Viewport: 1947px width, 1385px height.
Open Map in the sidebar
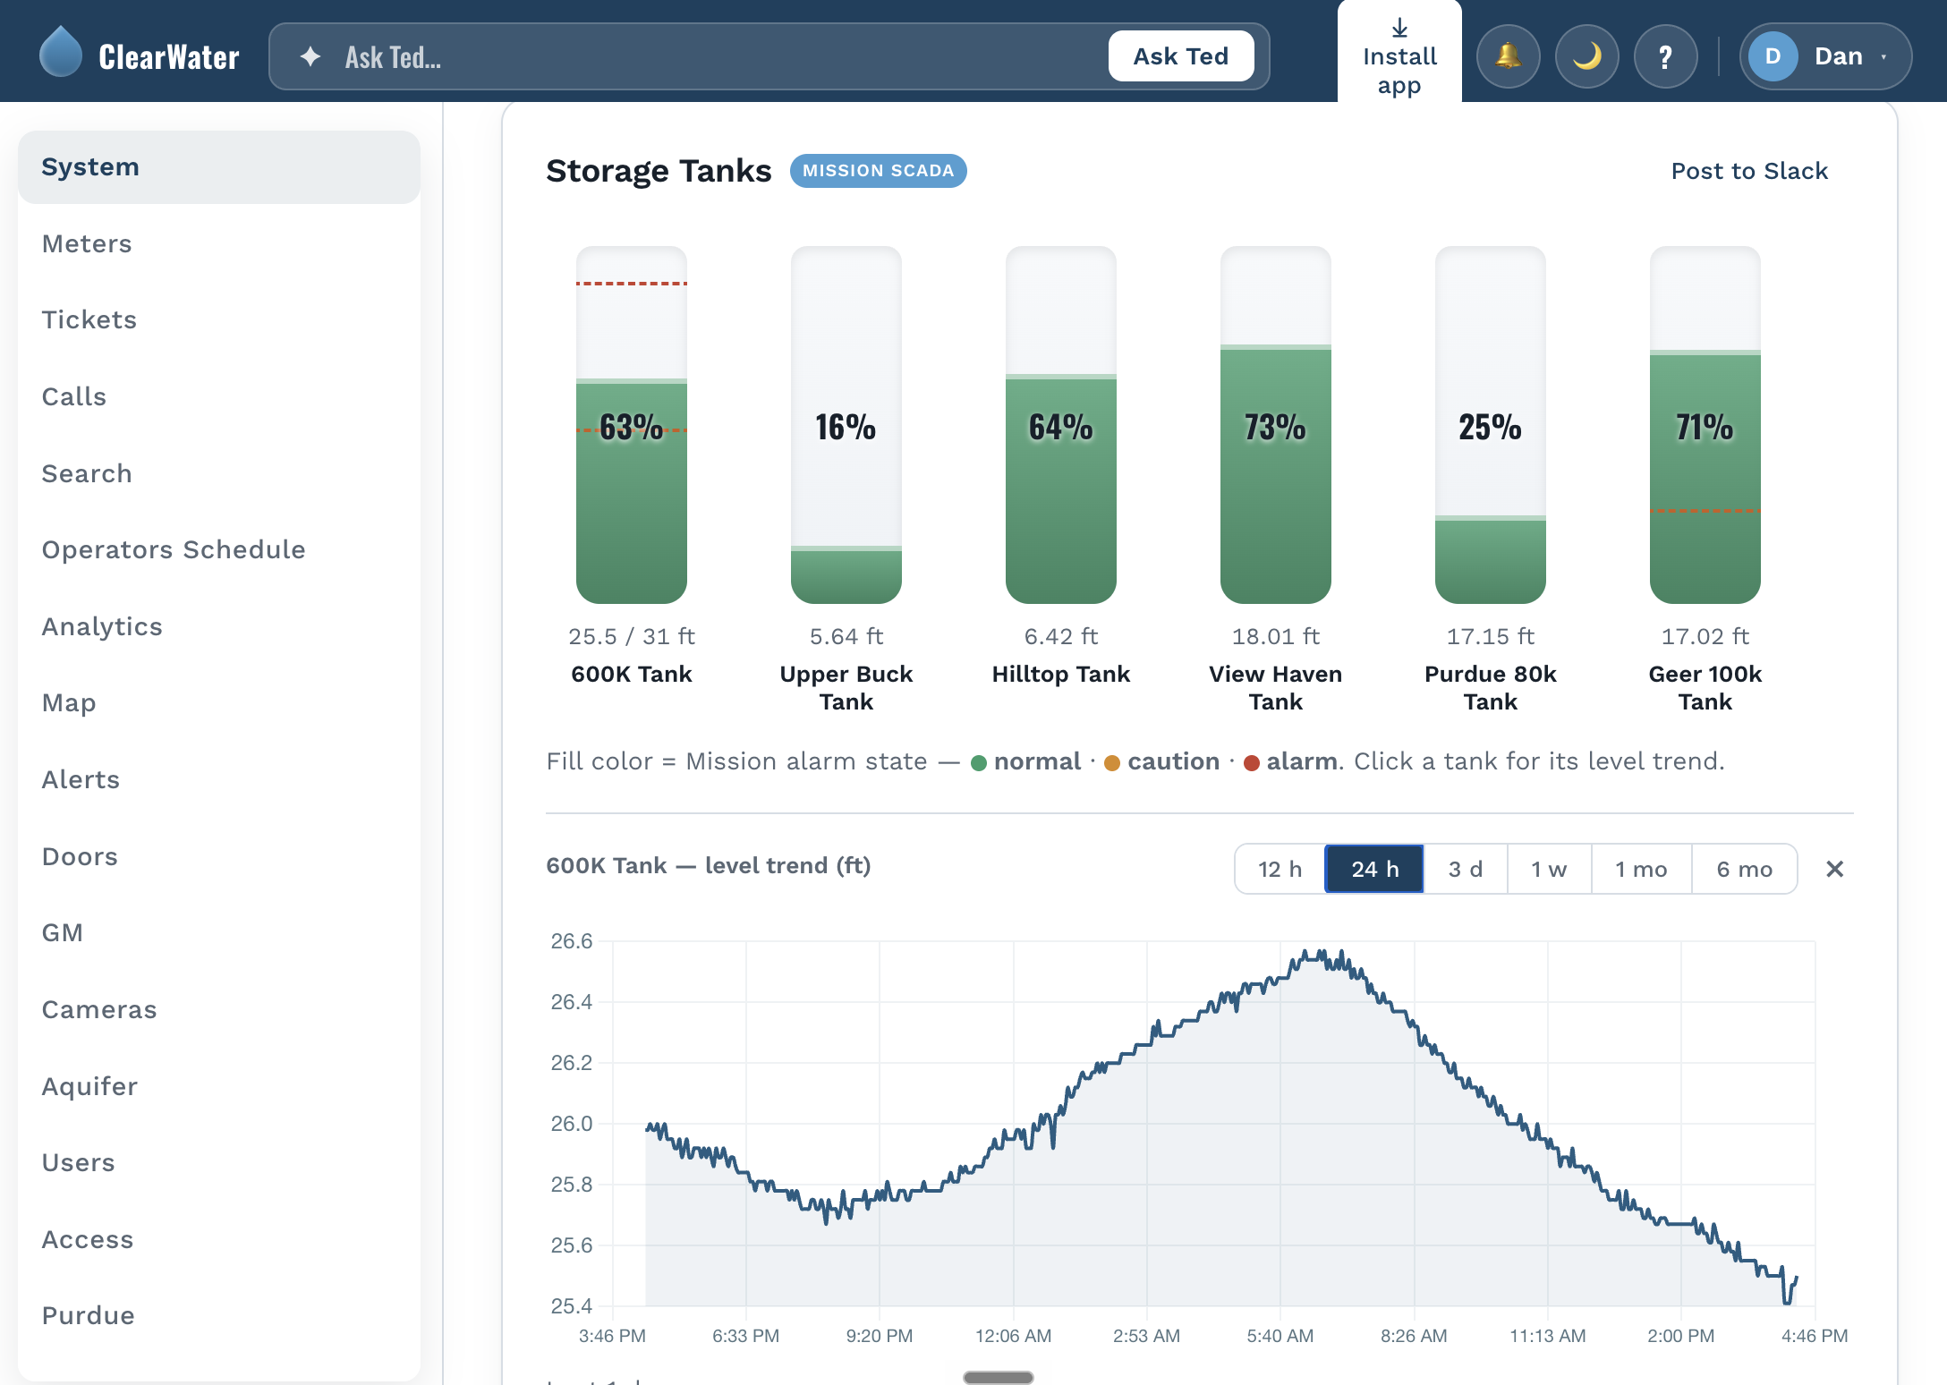coord(219,702)
